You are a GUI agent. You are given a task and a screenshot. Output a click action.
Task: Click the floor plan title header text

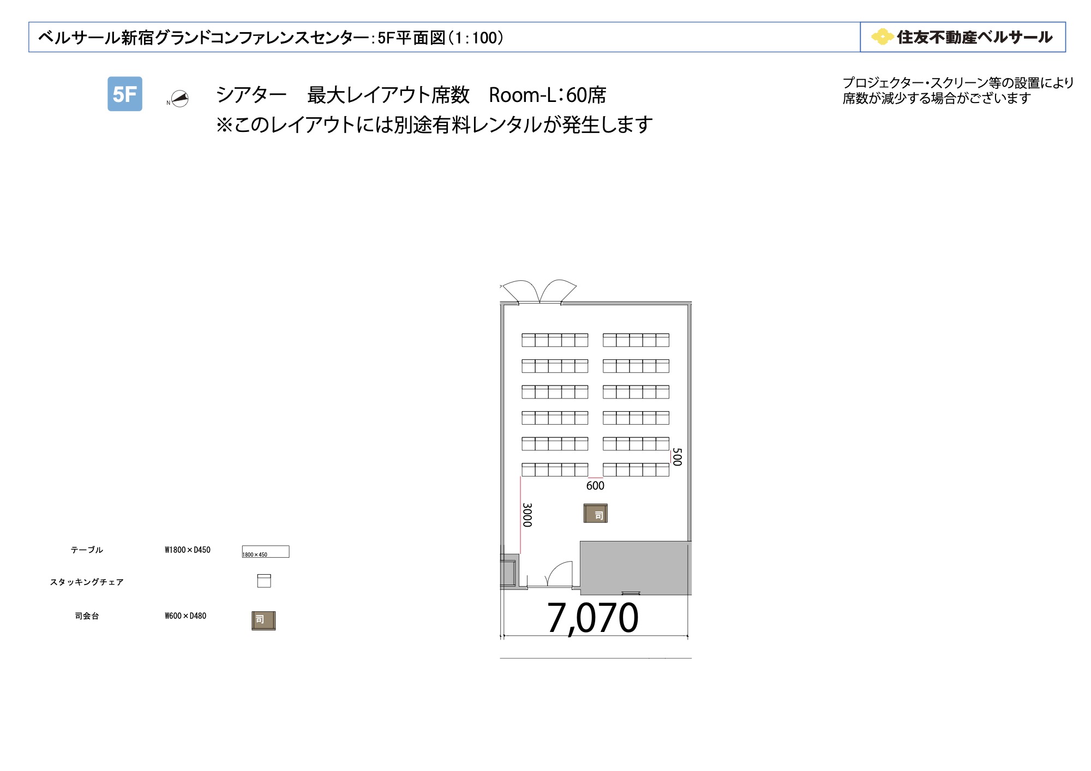[x=271, y=38]
